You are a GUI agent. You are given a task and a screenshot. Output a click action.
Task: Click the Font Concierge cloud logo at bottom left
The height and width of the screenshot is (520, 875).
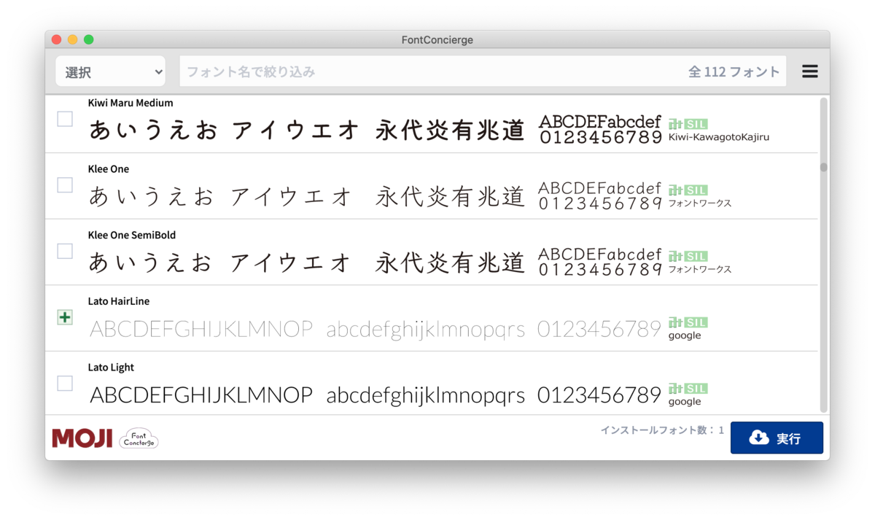pos(138,438)
